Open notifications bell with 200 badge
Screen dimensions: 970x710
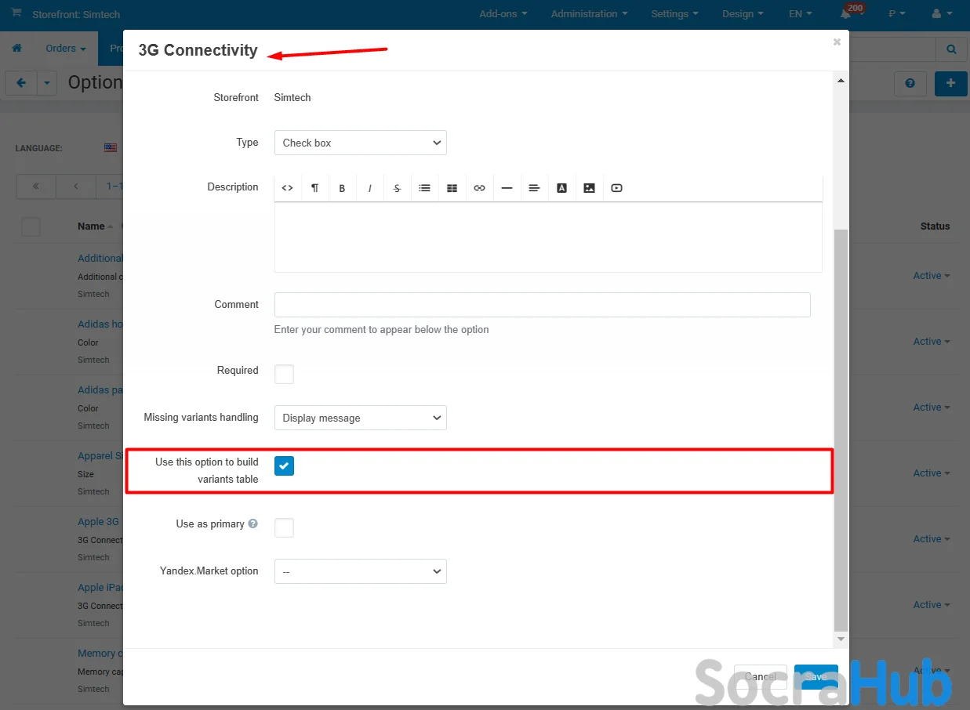pos(845,13)
